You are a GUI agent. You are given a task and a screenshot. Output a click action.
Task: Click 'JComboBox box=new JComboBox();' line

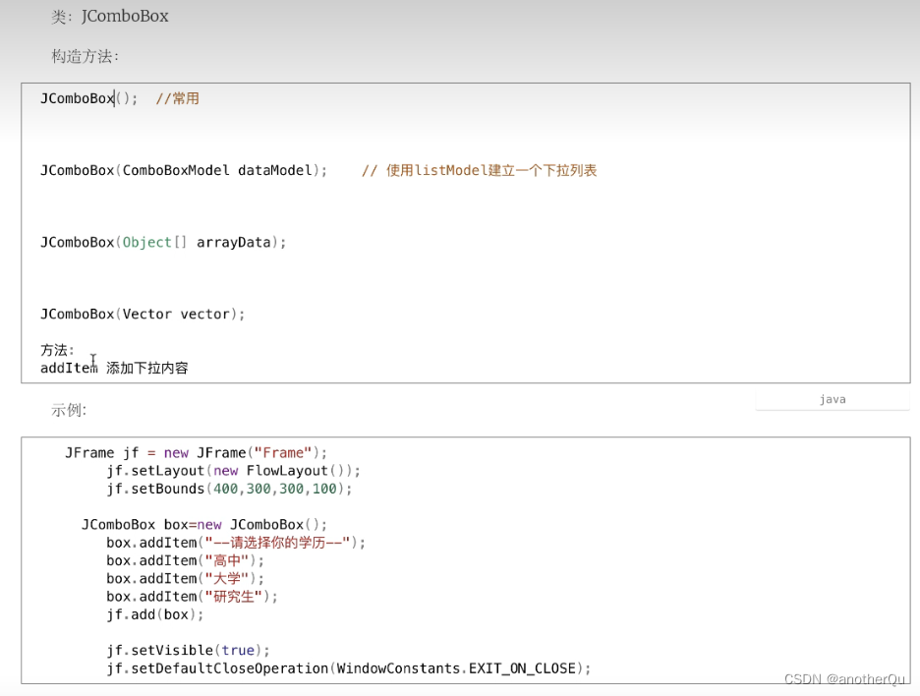[204, 525]
